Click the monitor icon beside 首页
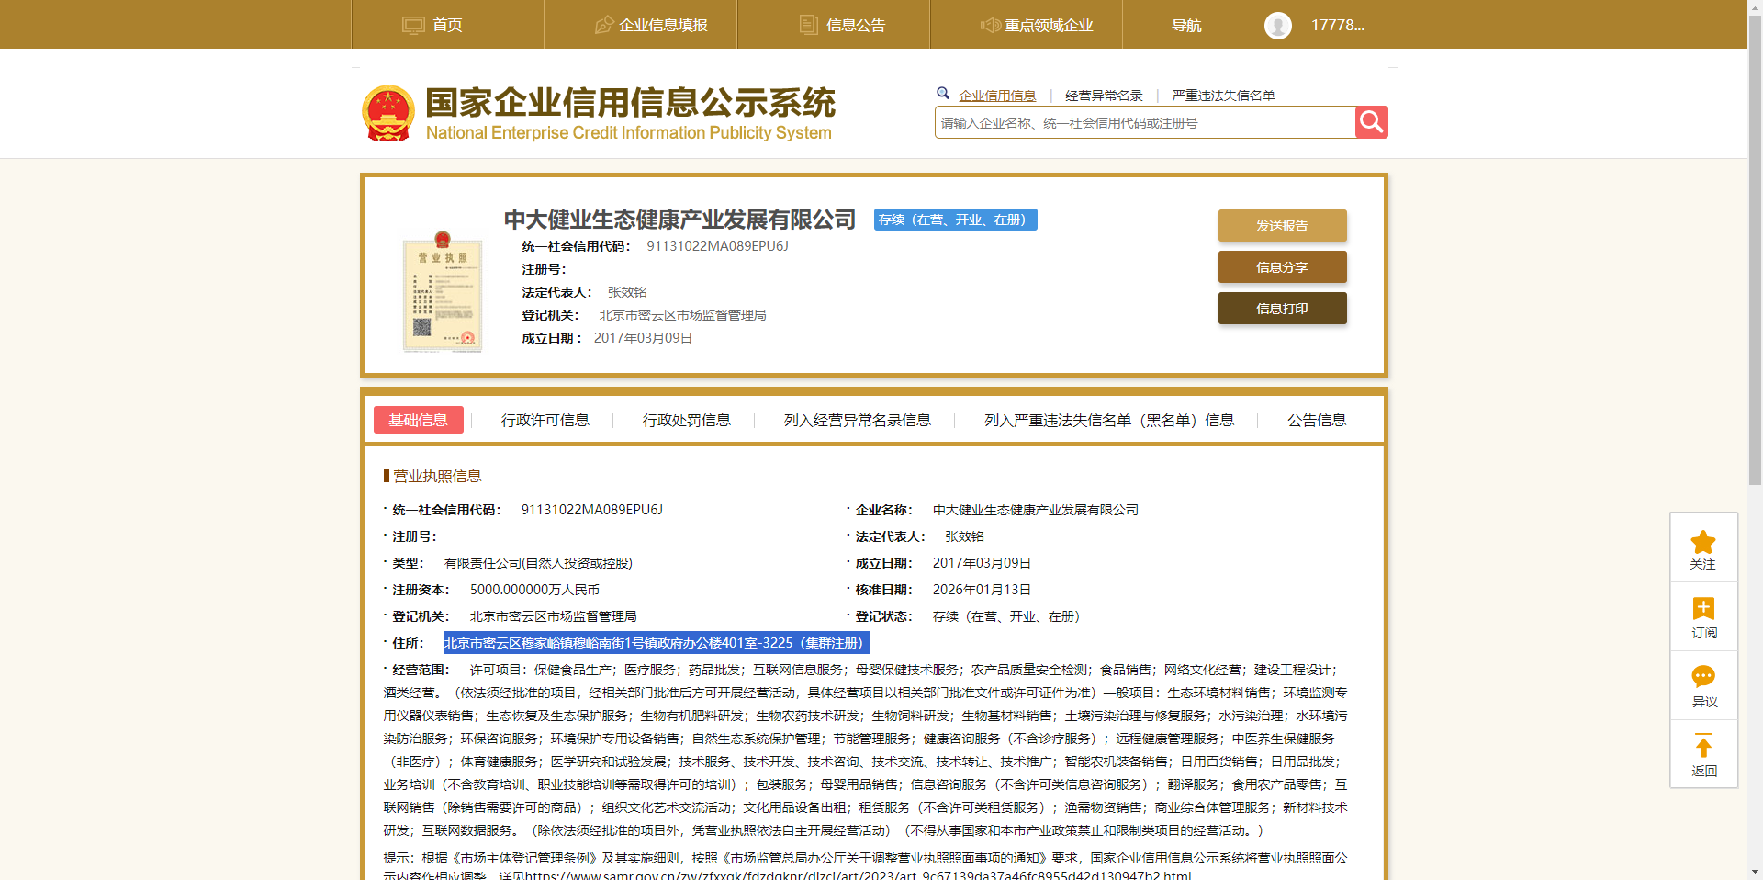 (x=413, y=25)
